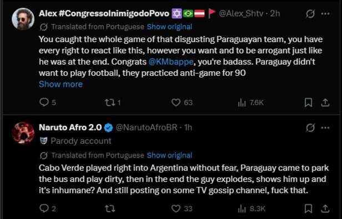
Task: Repost Naruto Afro 2.0's tweet
Action: tap(110, 208)
